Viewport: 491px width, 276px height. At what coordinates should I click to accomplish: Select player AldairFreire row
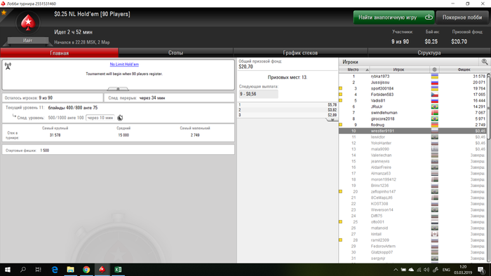[x=412, y=167]
